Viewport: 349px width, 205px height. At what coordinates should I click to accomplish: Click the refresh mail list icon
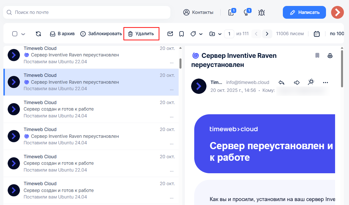[x=38, y=34]
